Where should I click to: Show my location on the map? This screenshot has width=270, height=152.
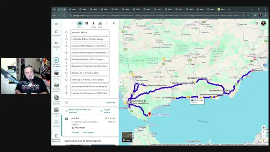click(264, 128)
